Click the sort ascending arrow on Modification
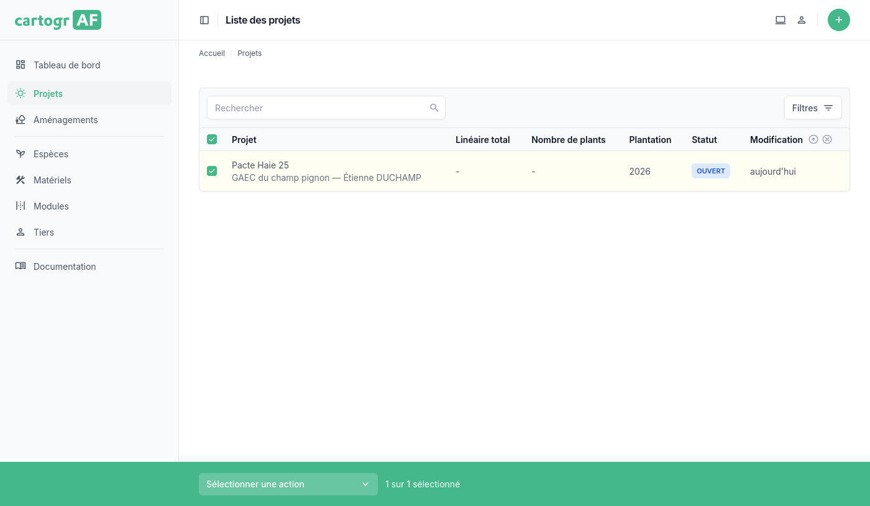Screen dimensions: 870x506 [x=813, y=139]
